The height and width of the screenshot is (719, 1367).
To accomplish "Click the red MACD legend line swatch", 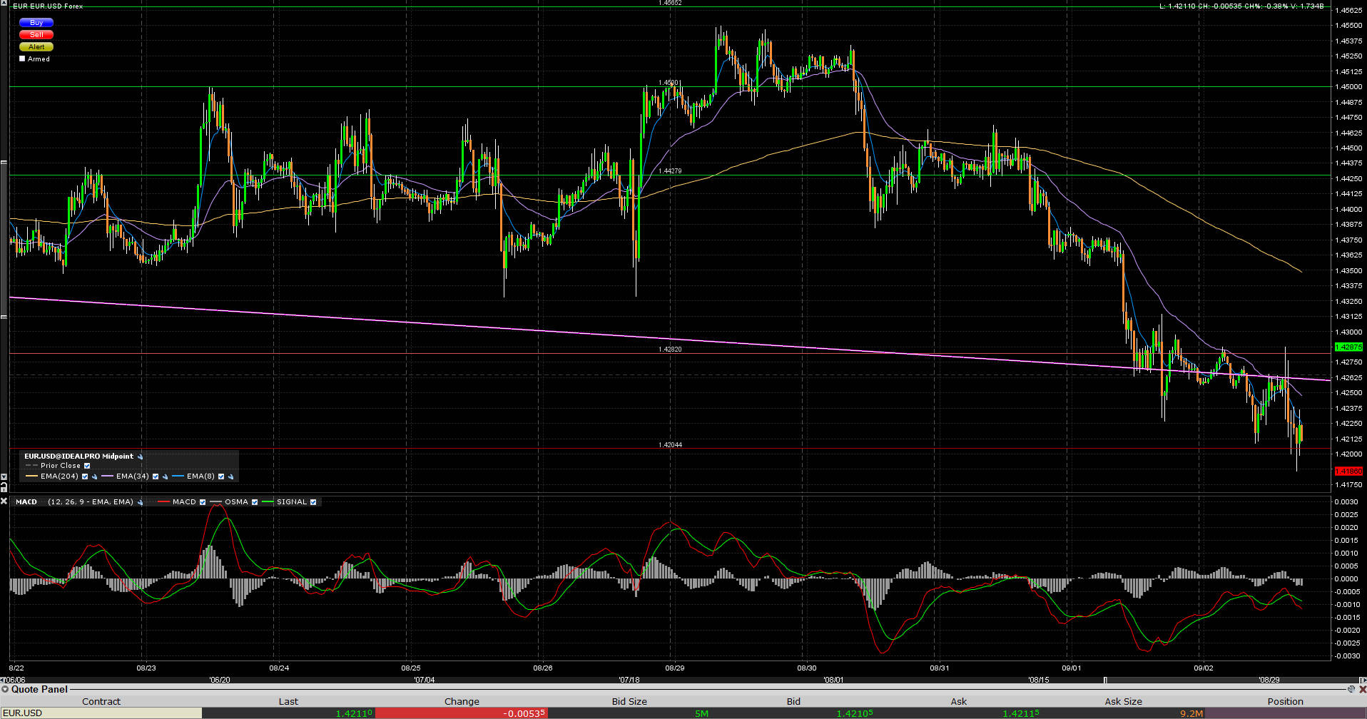I will 163,502.
